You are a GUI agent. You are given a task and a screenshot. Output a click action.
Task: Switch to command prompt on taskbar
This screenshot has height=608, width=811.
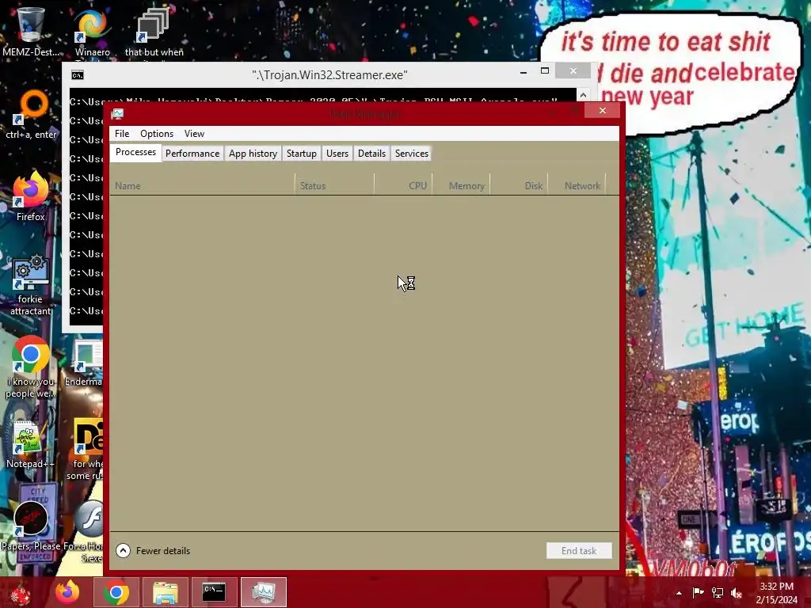pos(214,592)
